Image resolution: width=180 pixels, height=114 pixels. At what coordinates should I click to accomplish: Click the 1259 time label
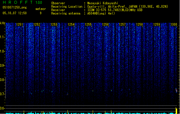coord(157,24)
